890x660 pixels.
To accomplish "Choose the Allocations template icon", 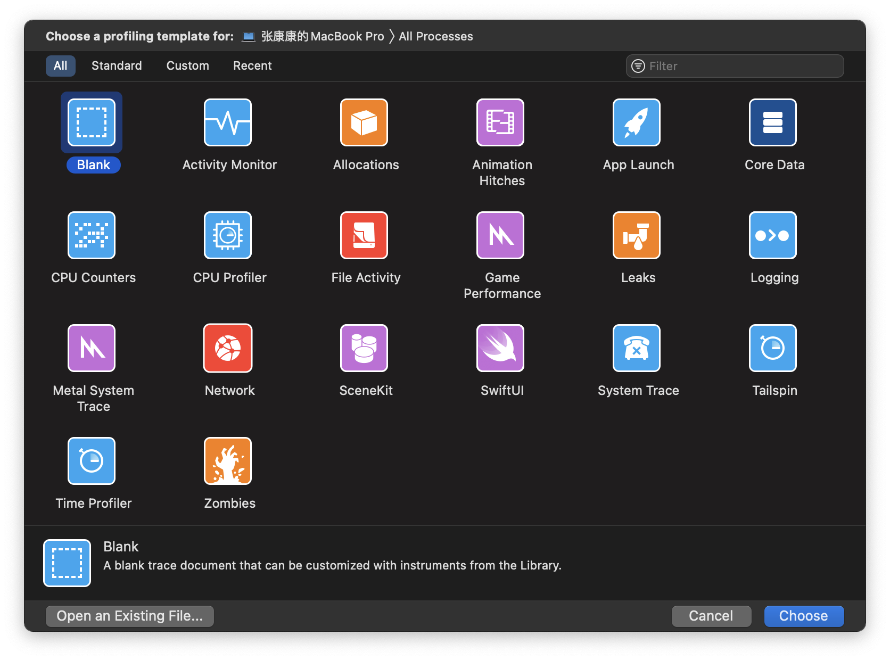I will coord(364,122).
